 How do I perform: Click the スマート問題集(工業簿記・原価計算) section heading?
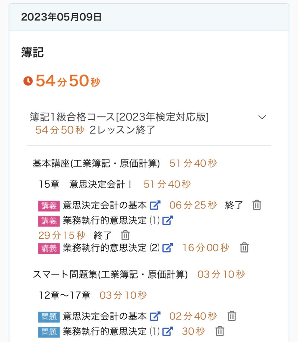[110, 275]
